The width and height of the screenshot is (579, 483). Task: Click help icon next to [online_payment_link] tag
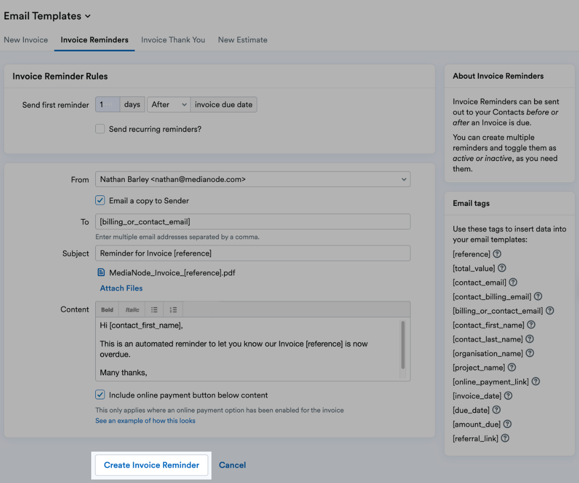tap(536, 381)
